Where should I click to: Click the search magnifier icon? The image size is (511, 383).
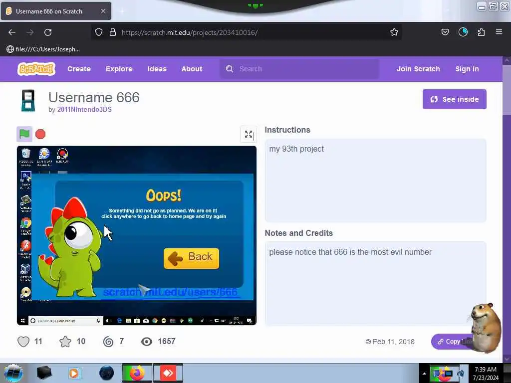pyautogui.click(x=230, y=69)
